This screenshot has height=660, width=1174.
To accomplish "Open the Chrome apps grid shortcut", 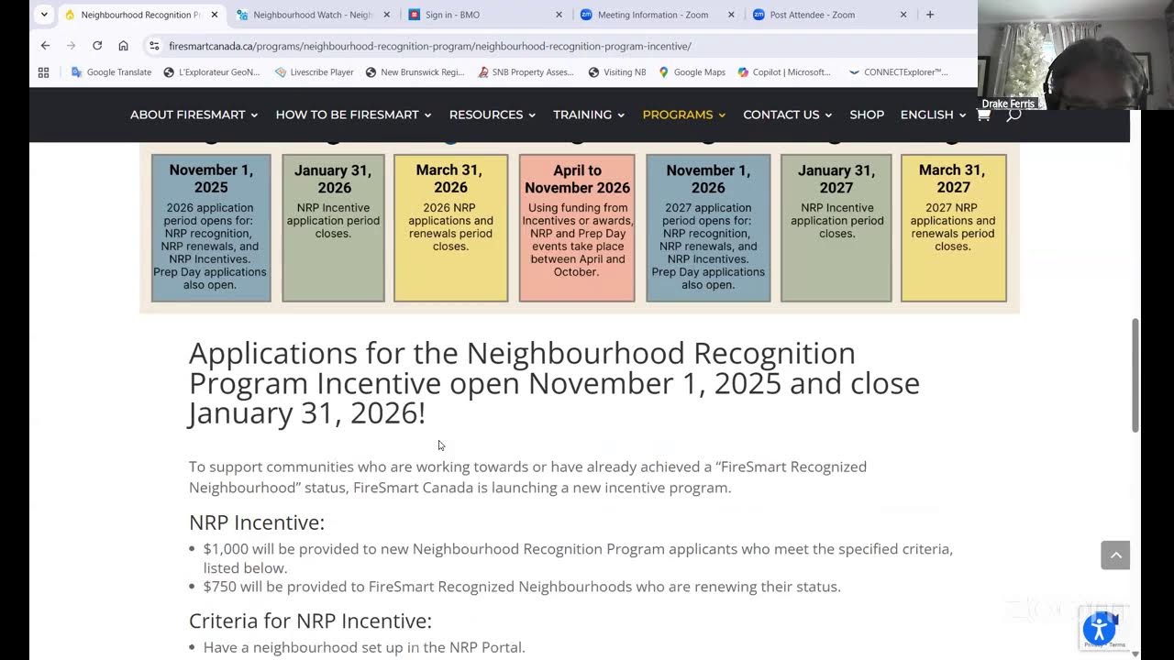I will (43, 71).
